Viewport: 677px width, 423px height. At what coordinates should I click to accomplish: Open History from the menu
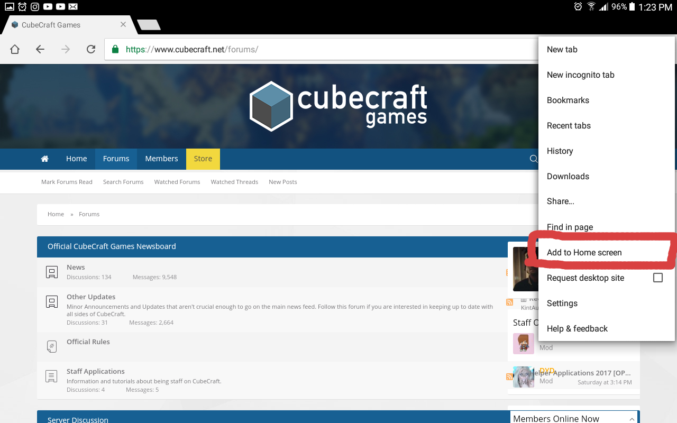(607, 151)
